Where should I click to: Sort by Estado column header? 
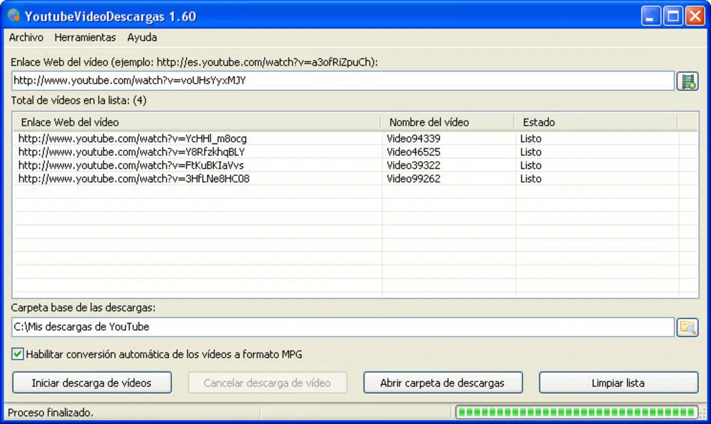click(x=596, y=122)
